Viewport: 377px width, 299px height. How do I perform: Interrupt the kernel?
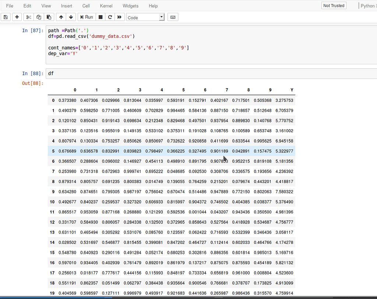coord(100,17)
